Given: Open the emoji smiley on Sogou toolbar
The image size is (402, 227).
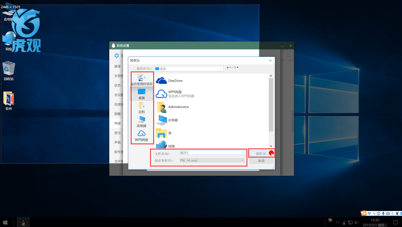Looking at the screenshot, I should coord(379,213).
